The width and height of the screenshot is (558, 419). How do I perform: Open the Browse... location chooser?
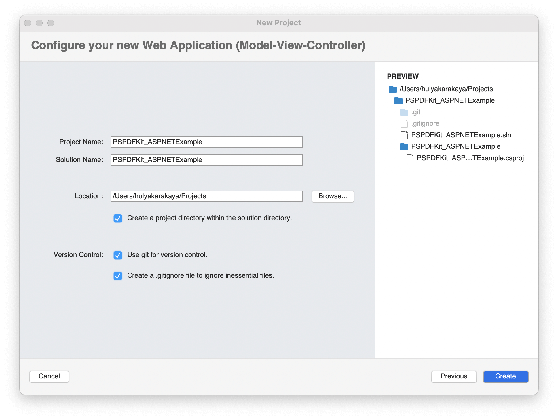click(333, 196)
